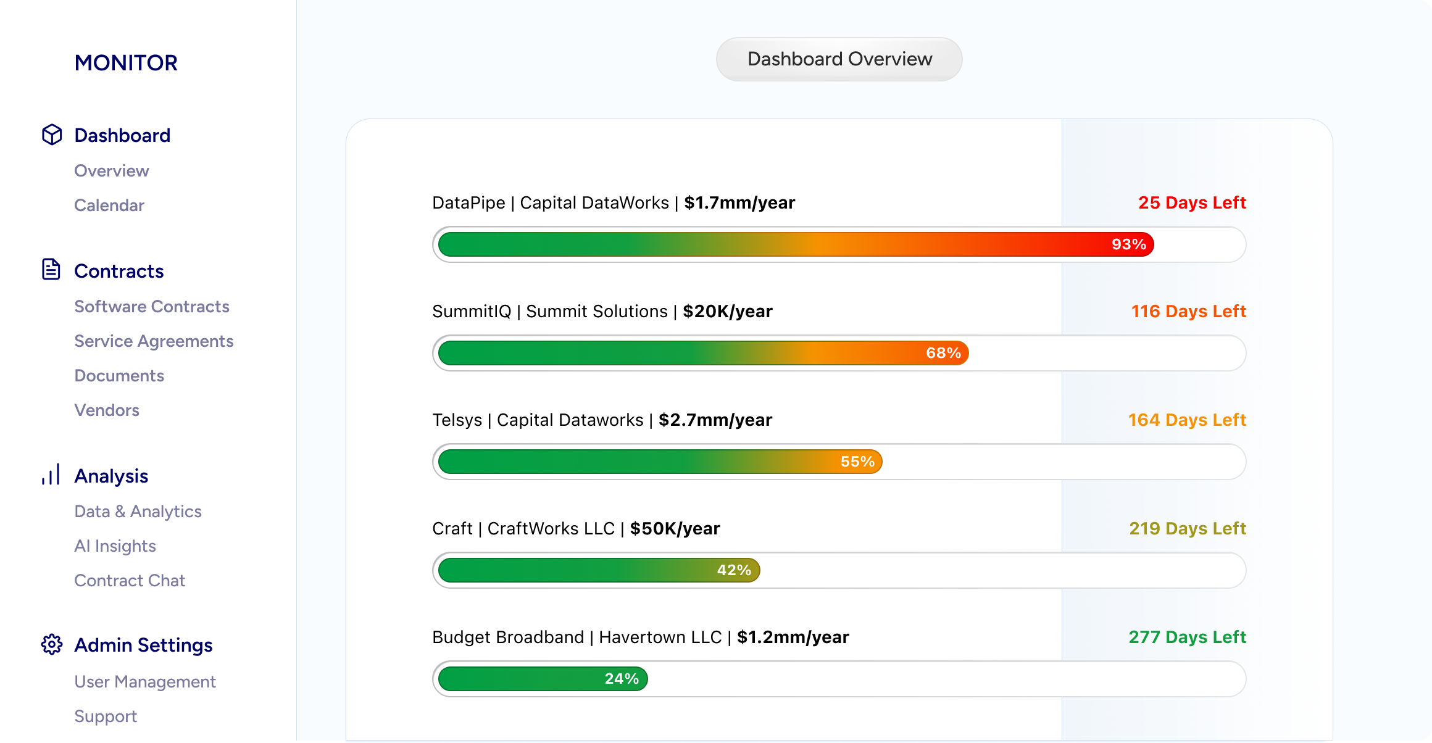Go to the Support page

pyautogui.click(x=106, y=716)
